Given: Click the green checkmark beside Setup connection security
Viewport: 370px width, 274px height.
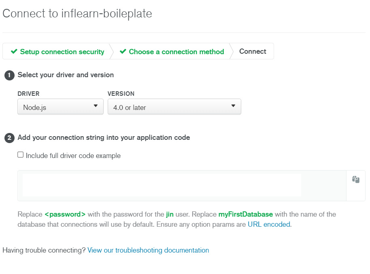Looking at the screenshot, I should click(14, 52).
